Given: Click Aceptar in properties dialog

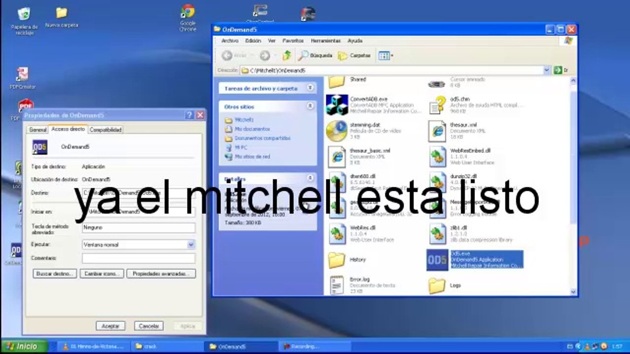Looking at the screenshot, I should [x=110, y=326].
